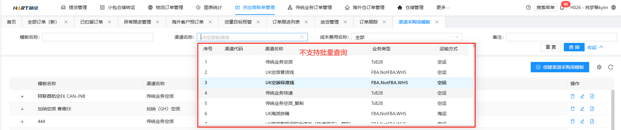
Task: Switch to the 订单跟踪 tab
Action: tap(368, 22)
